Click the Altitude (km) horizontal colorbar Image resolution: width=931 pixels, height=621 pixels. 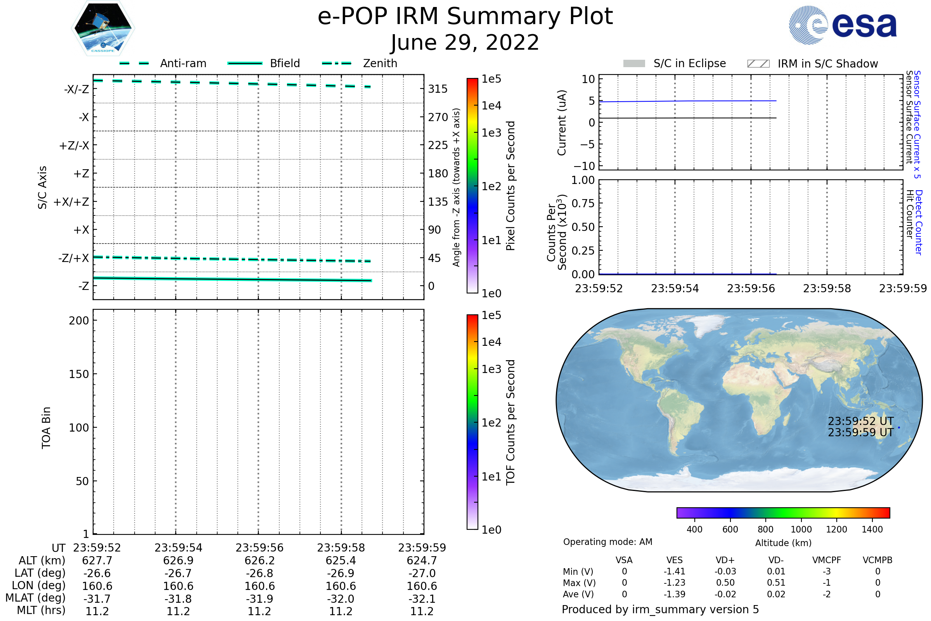click(783, 512)
